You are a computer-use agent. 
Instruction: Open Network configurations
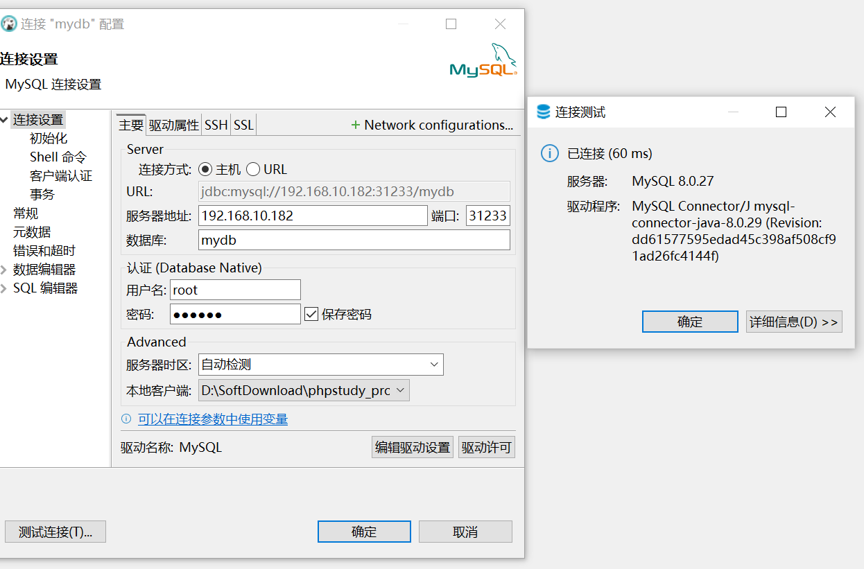click(x=433, y=125)
